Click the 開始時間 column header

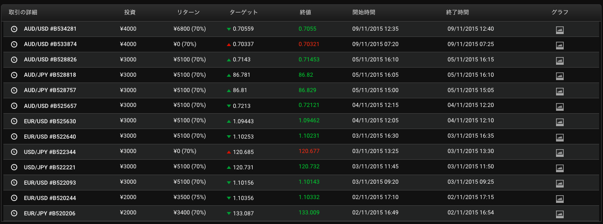point(364,12)
